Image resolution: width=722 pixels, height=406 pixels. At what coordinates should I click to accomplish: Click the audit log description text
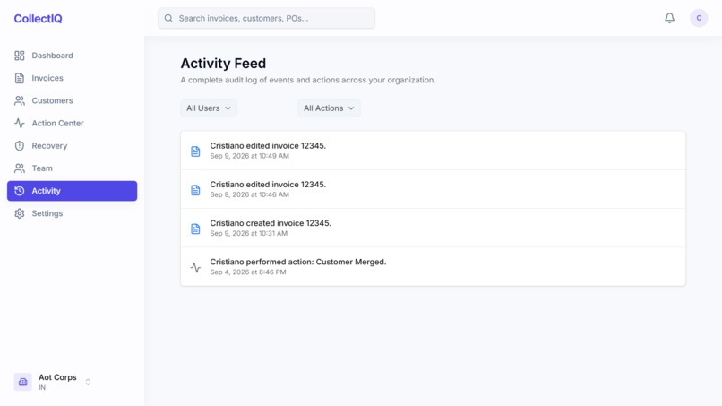coord(308,80)
